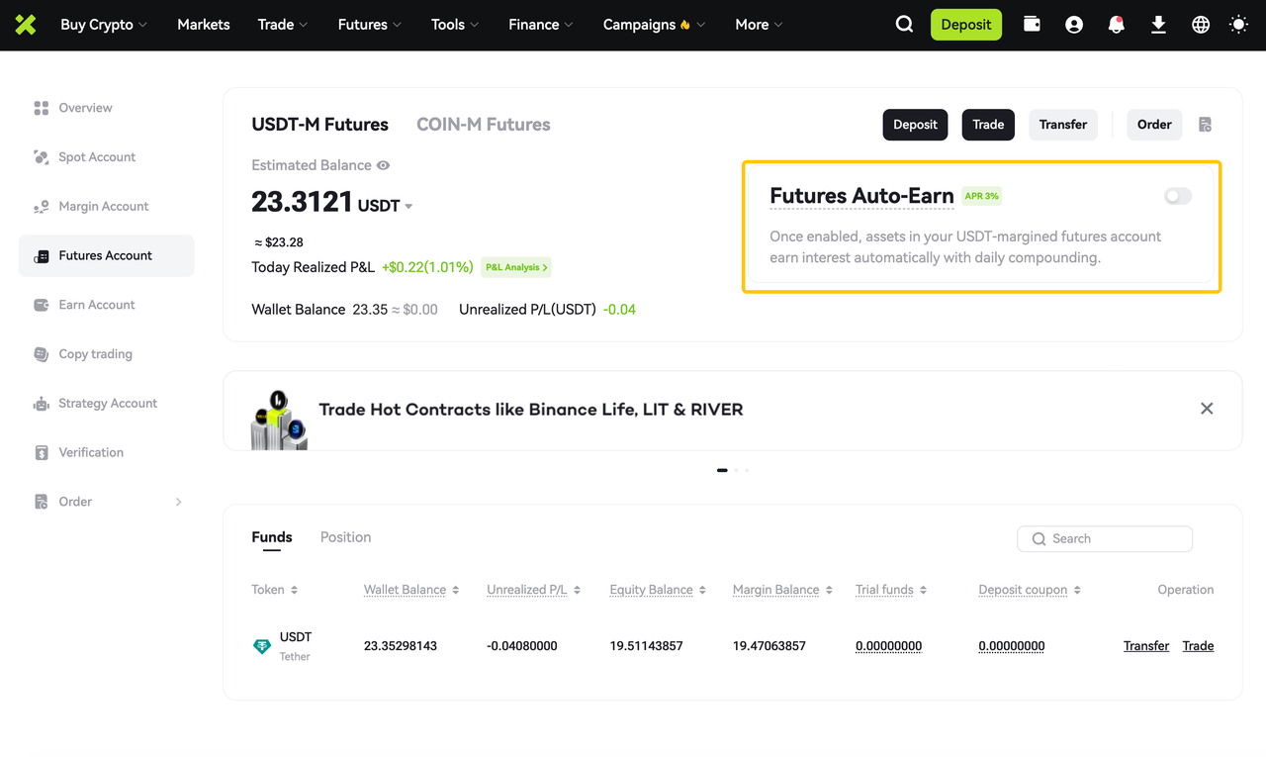Click the green Deposit button in the header

[965, 25]
